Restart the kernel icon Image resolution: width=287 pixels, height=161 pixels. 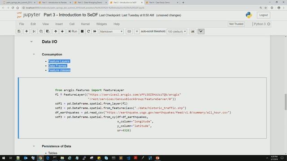pos(88,31)
